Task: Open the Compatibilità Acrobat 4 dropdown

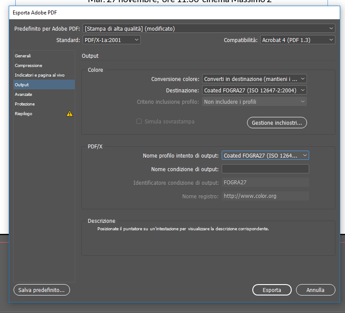Action: click(x=297, y=40)
